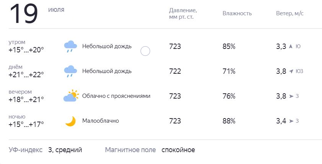
Task: Select the утром forecast row label
Action: pos(17,42)
